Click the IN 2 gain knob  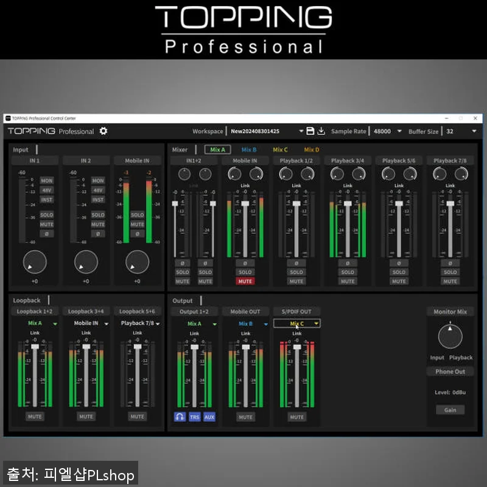click(86, 262)
